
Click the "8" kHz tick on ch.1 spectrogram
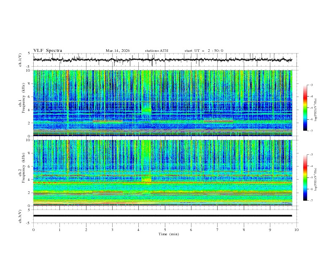click(30, 83)
